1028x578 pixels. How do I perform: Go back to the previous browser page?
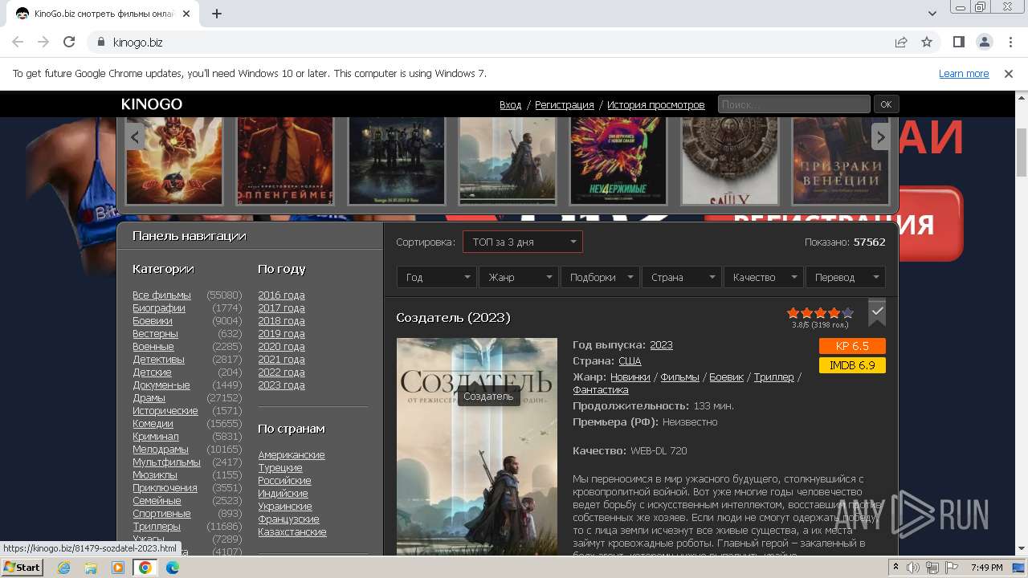click(x=18, y=42)
